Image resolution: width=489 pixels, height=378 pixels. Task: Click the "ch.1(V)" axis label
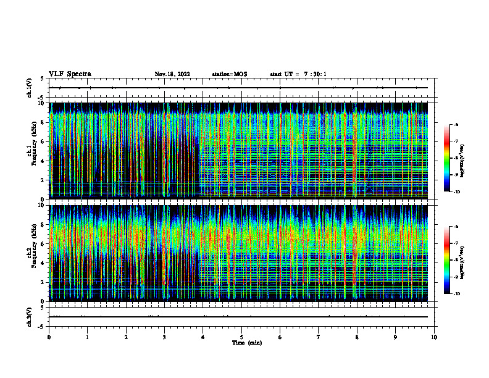coord(30,88)
